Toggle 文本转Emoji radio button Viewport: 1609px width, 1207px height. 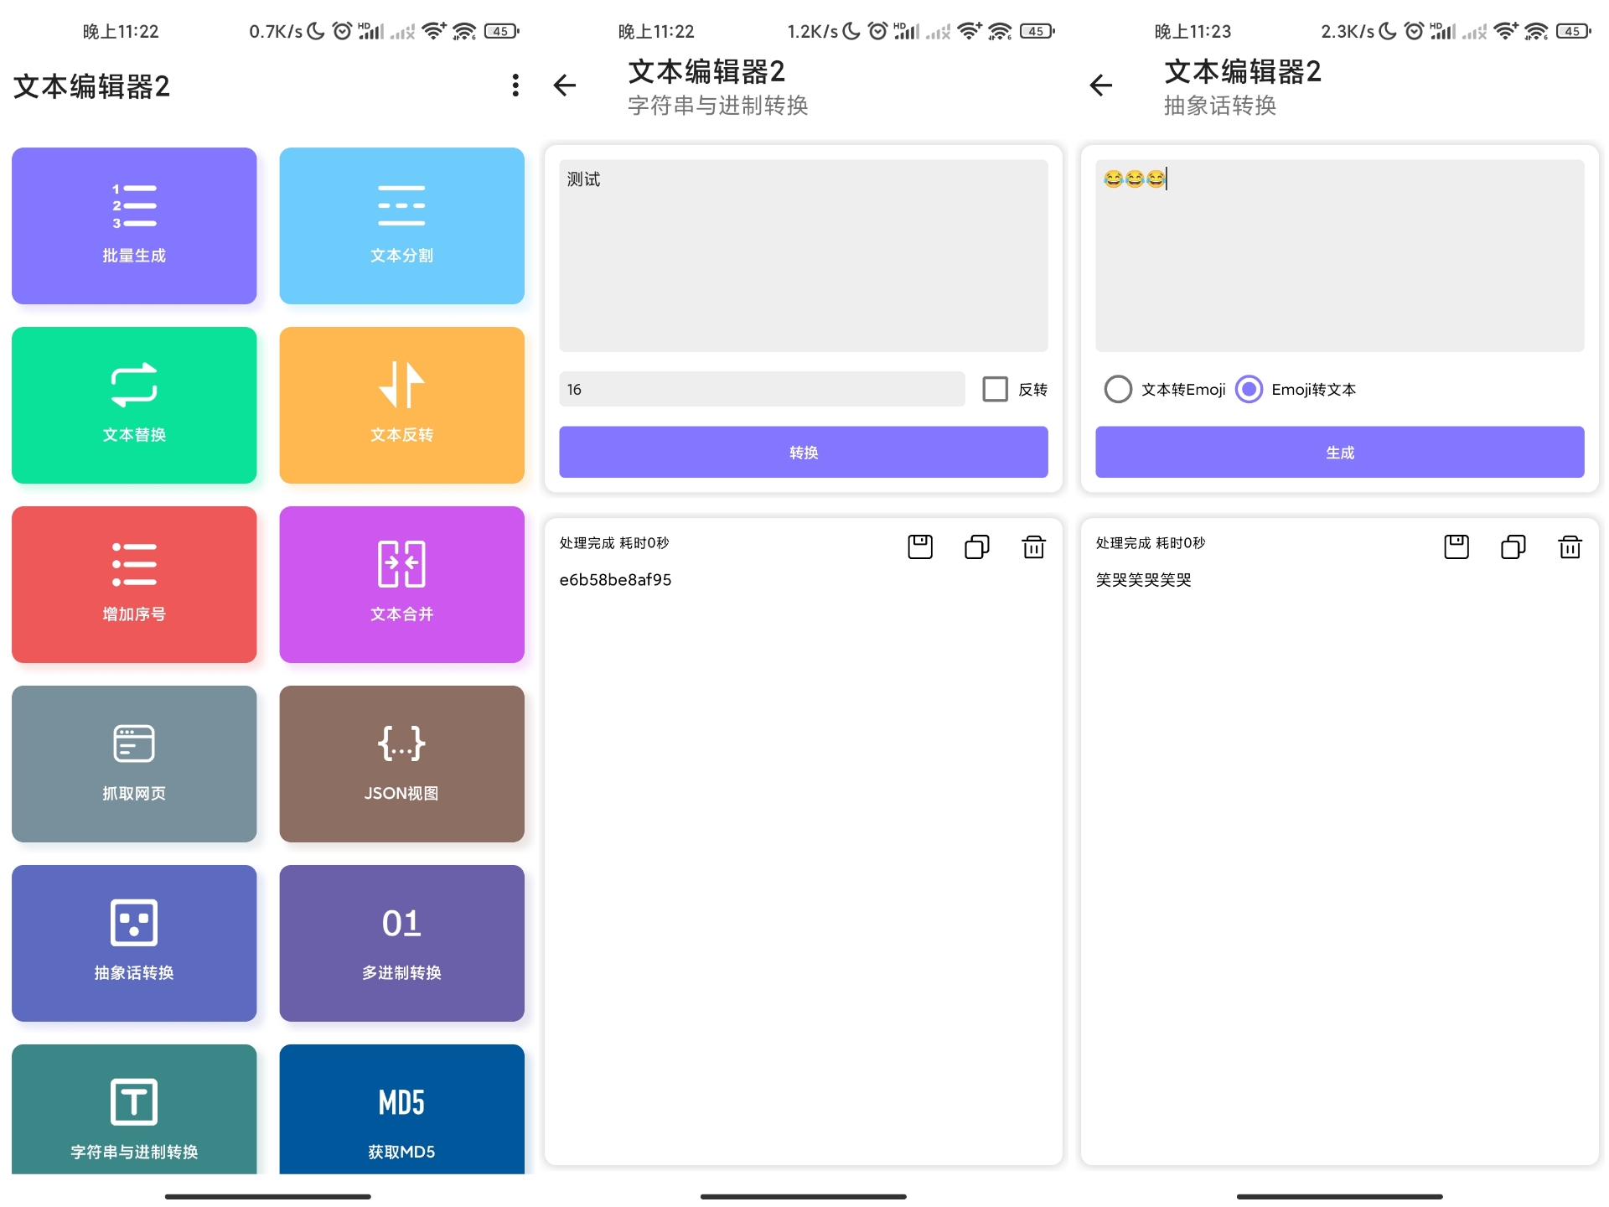1116,389
